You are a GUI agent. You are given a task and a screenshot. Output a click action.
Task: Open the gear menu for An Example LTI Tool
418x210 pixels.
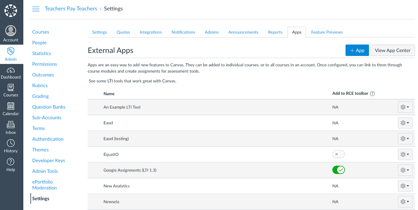(x=405, y=107)
